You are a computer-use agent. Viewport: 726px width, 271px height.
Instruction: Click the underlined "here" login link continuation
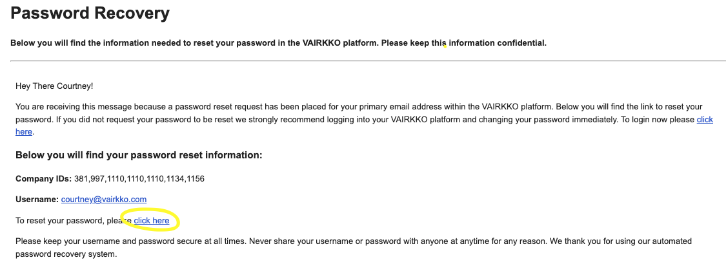[x=23, y=132]
